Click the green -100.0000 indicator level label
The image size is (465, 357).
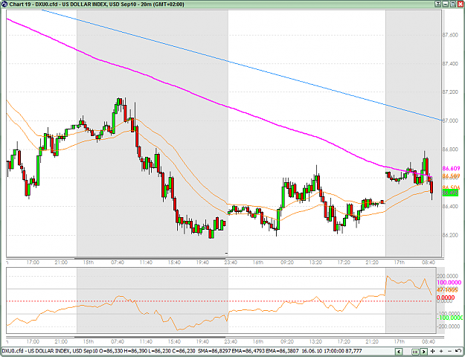click(450, 318)
